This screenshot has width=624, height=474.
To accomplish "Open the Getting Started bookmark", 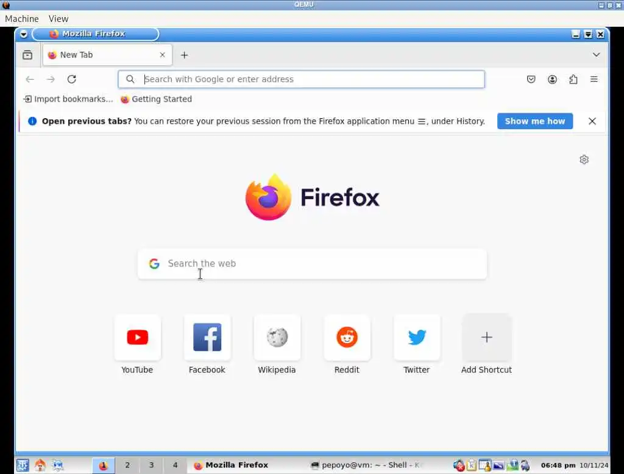I will (x=157, y=99).
